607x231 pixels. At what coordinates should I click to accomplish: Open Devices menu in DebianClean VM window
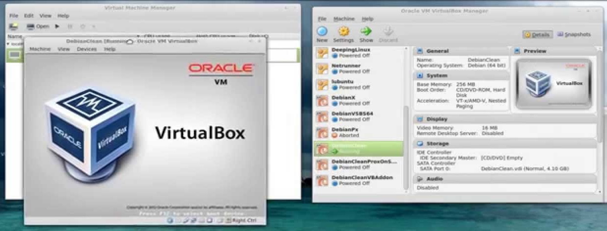(x=87, y=49)
